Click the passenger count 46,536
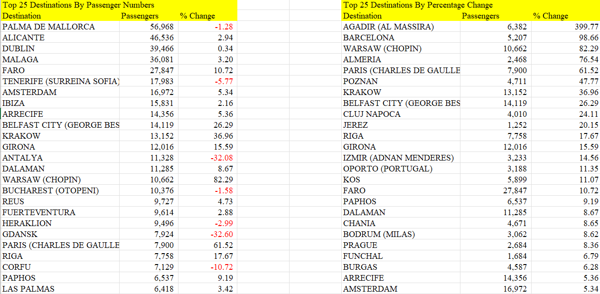The height and width of the screenshot is (294, 600). 162,38
